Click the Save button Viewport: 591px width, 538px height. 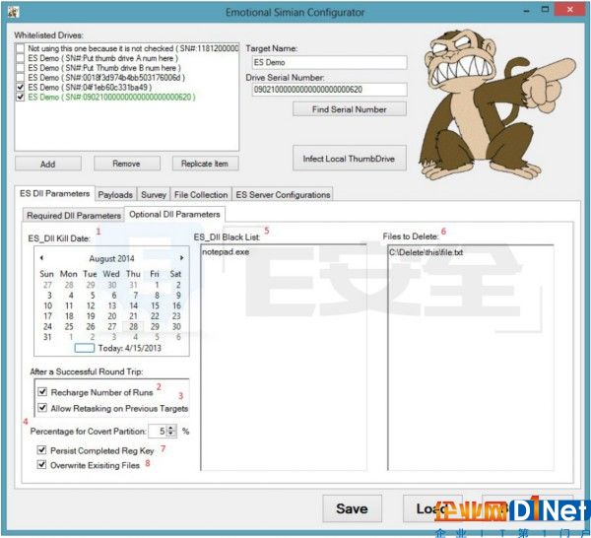pyautogui.click(x=352, y=508)
